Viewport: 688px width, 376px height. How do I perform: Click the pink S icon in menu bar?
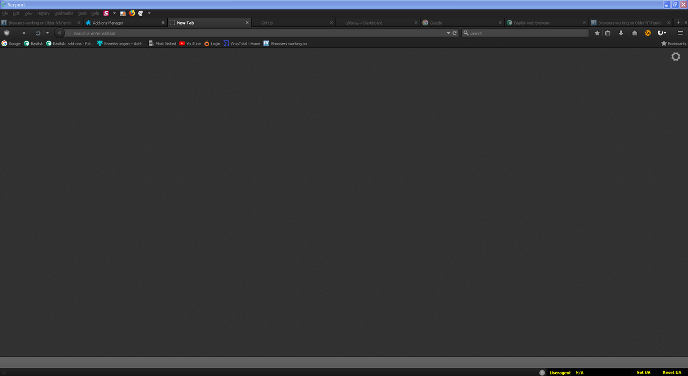[106, 13]
